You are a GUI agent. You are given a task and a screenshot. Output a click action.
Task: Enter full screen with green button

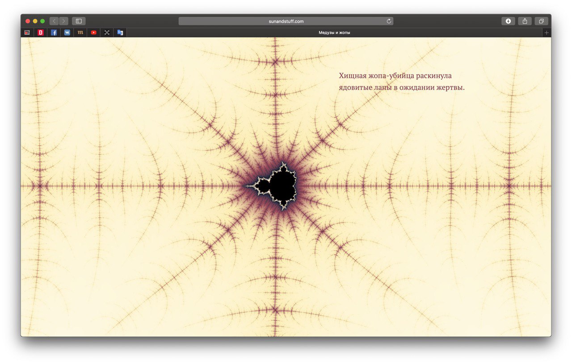(42, 21)
